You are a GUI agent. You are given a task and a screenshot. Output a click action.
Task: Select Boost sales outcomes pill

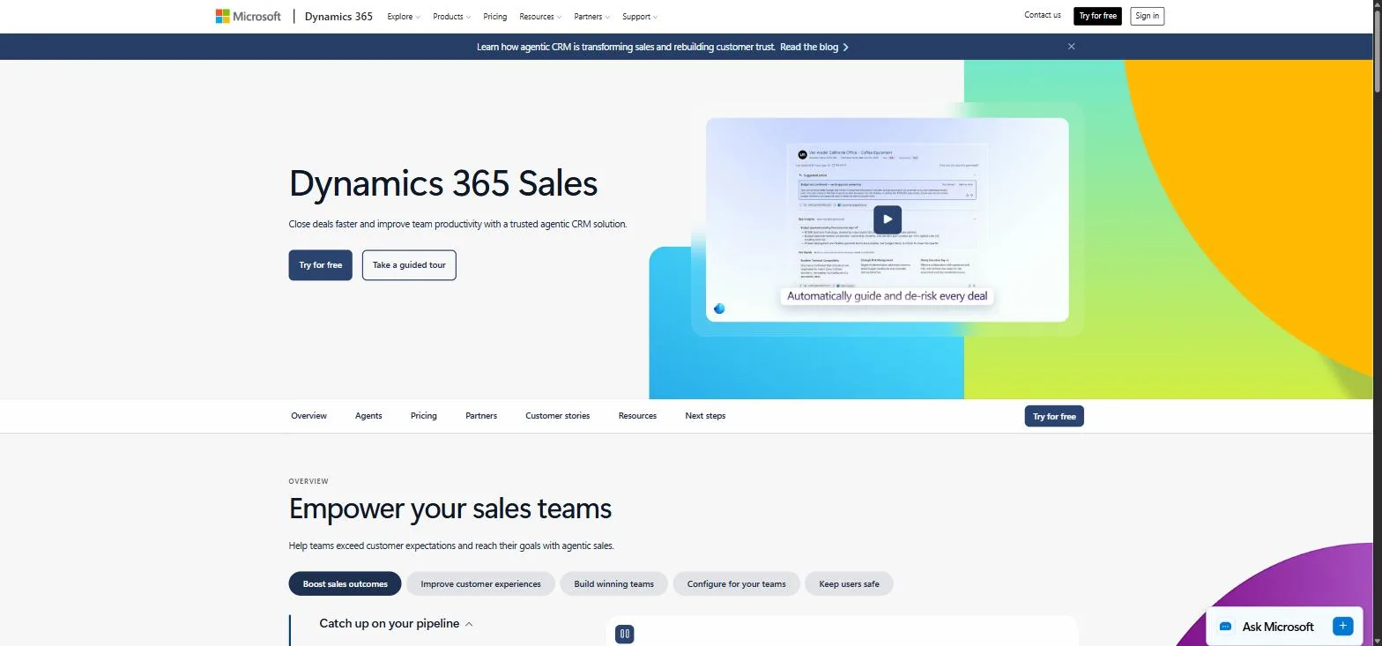click(345, 583)
